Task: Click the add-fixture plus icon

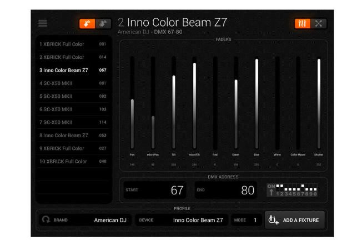Action: (x=273, y=219)
